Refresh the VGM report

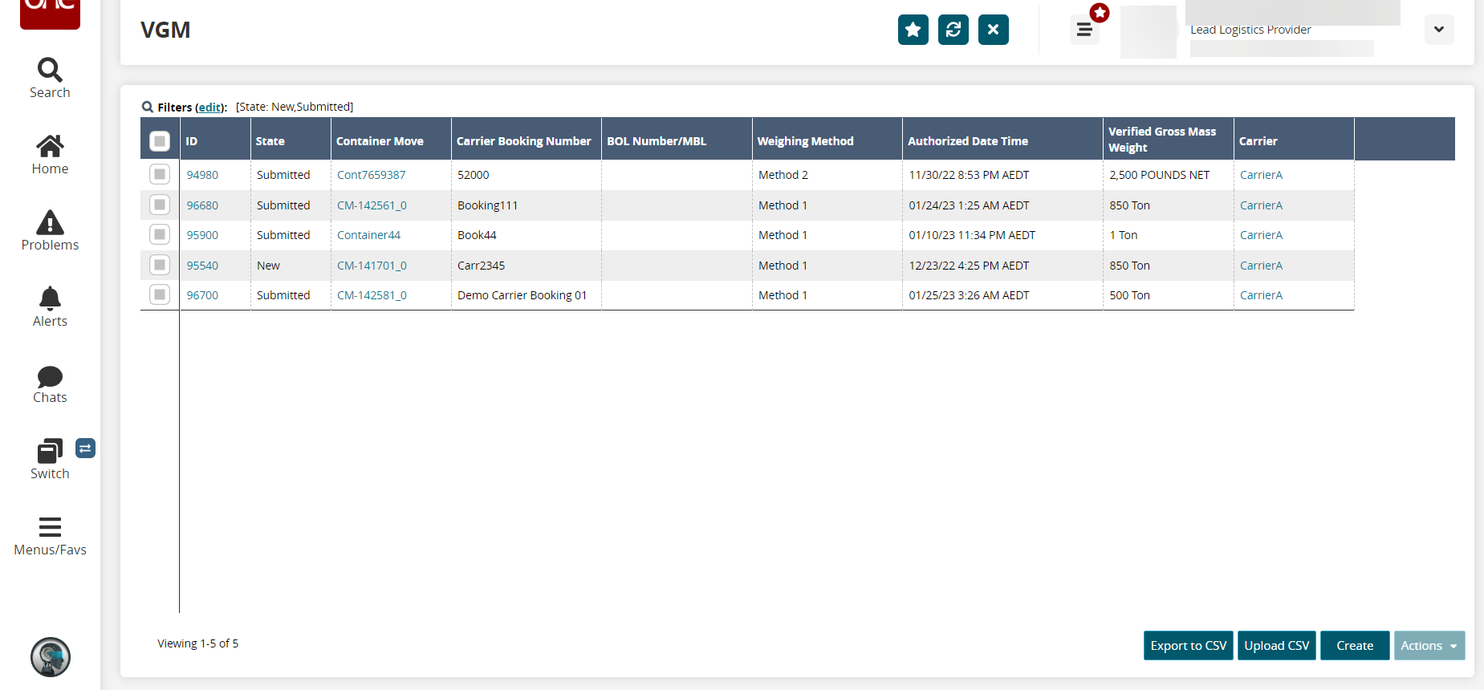click(x=953, y=30)
